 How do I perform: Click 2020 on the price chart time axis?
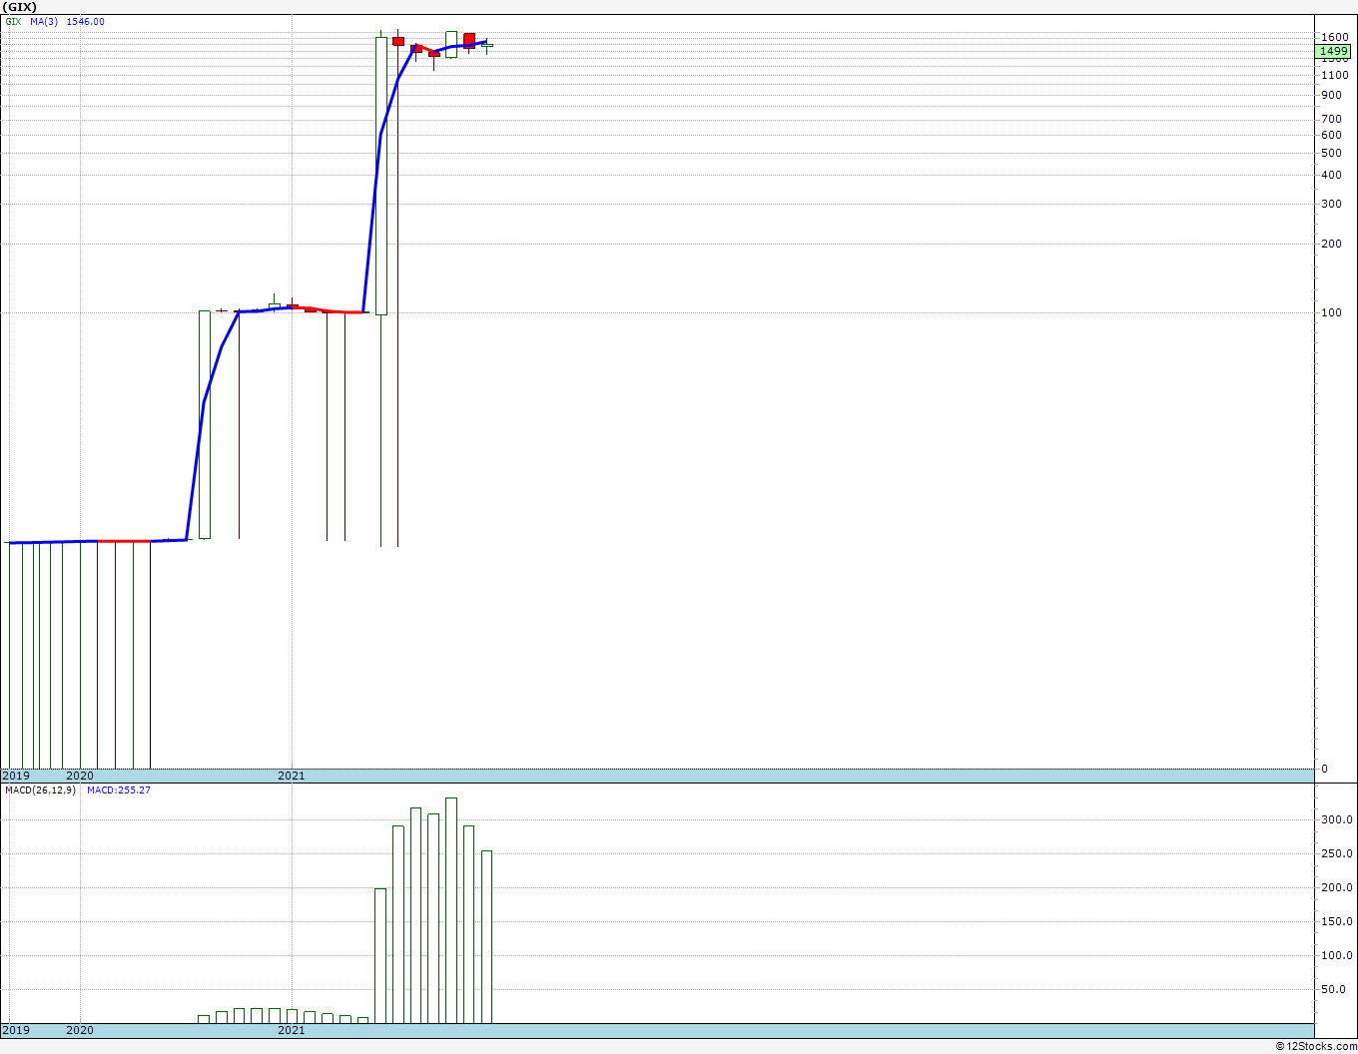80,776
